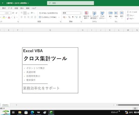
Task: Click merge and center cells button
Action: tap(48, 17)
